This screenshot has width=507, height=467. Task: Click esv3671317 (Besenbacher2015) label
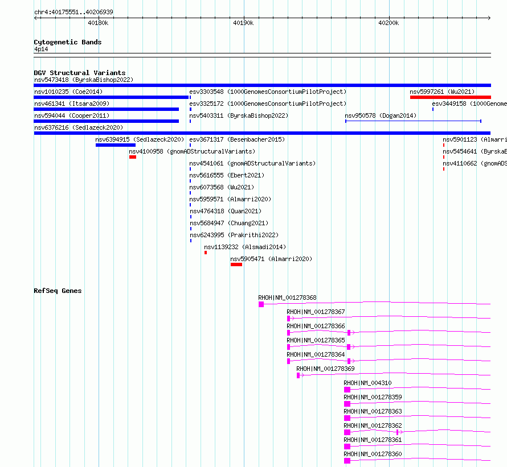[237, 139]
